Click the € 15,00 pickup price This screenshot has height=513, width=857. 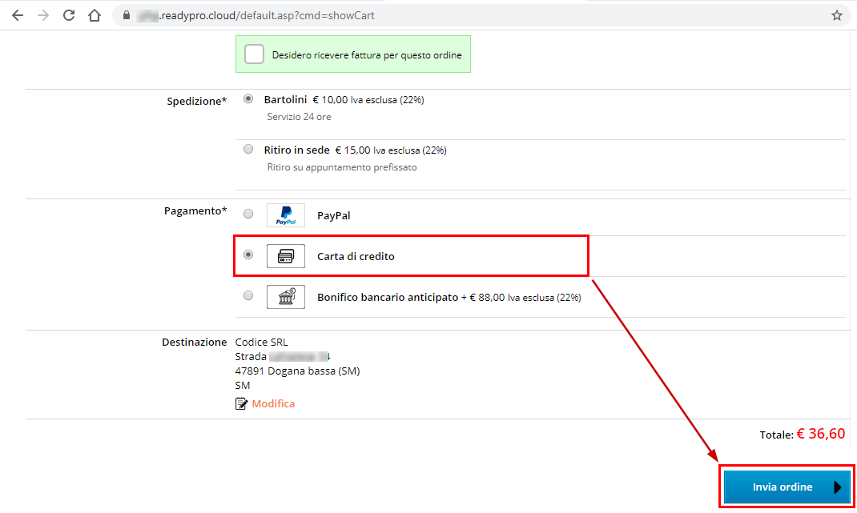pos(352,150)
